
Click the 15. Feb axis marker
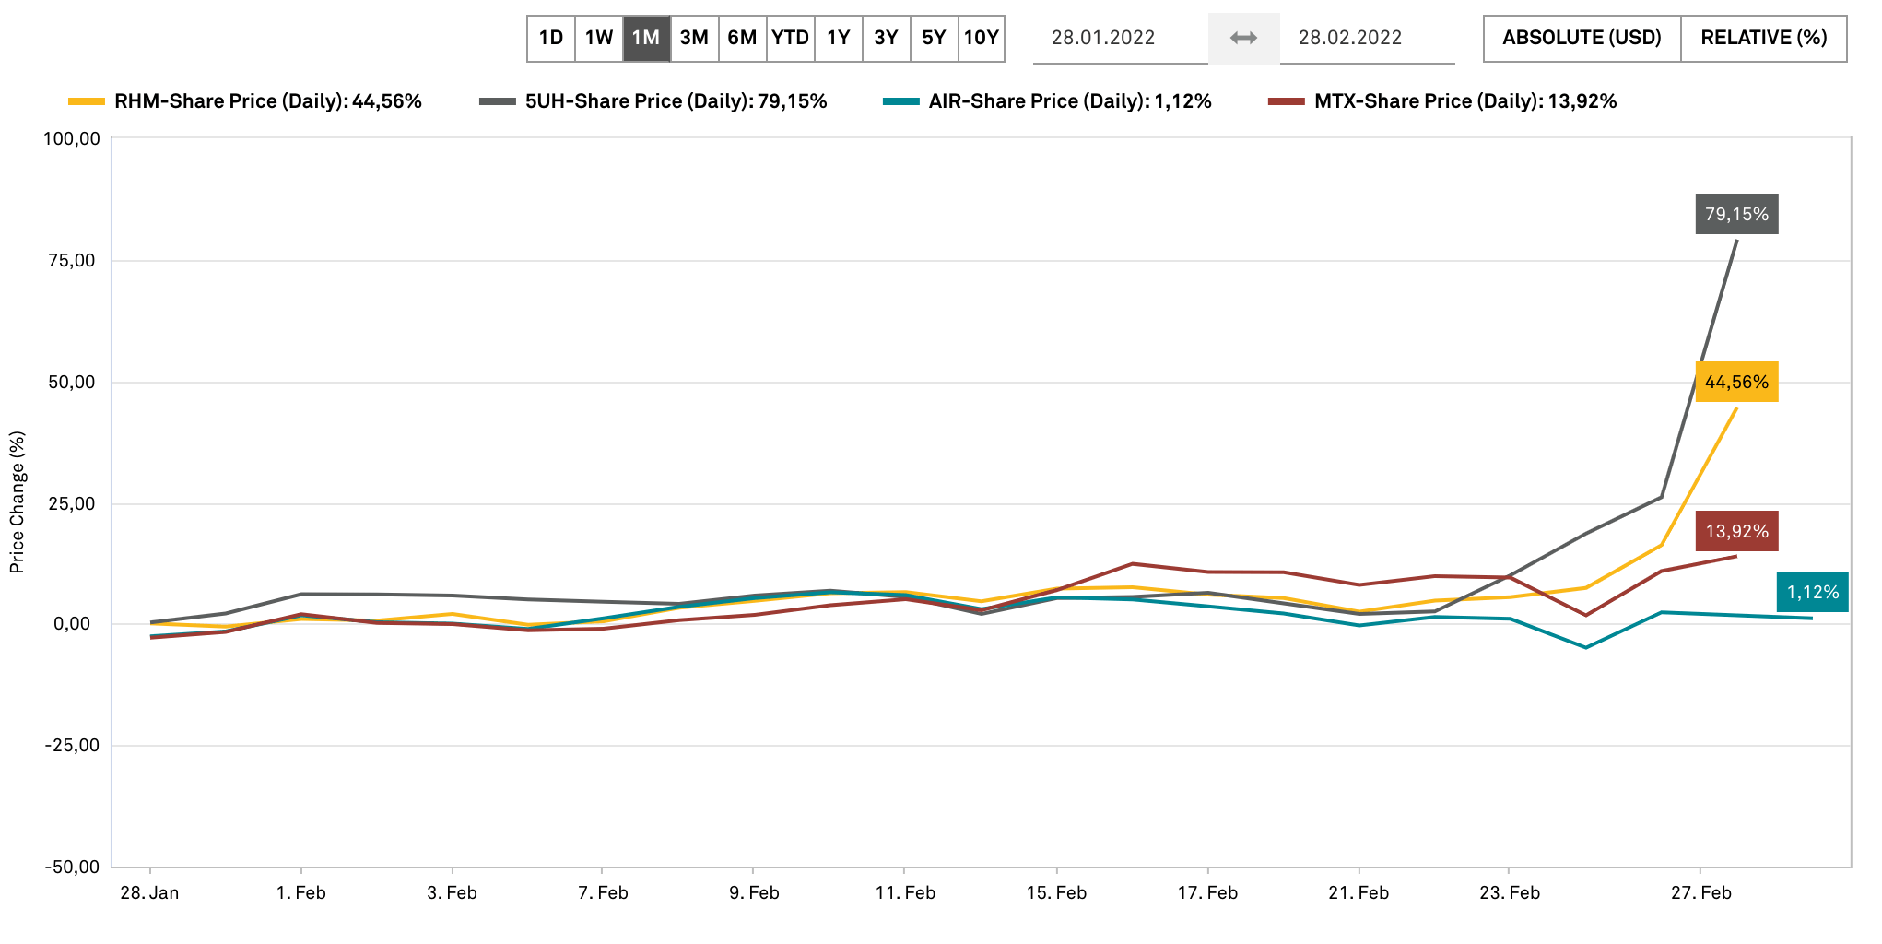1056,892
